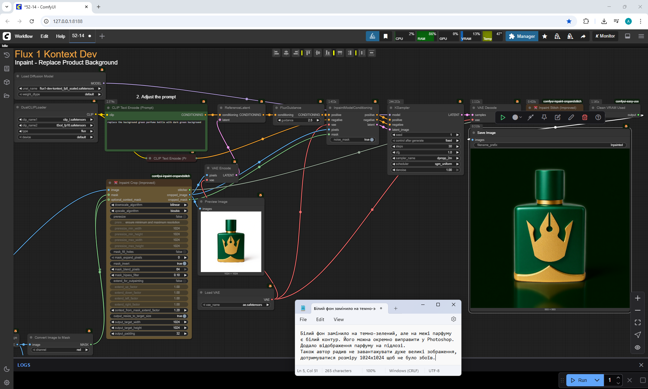Screen dimensions: 648x389
Task: Click the K Monitor button
Action: click(x=605, y=36)
